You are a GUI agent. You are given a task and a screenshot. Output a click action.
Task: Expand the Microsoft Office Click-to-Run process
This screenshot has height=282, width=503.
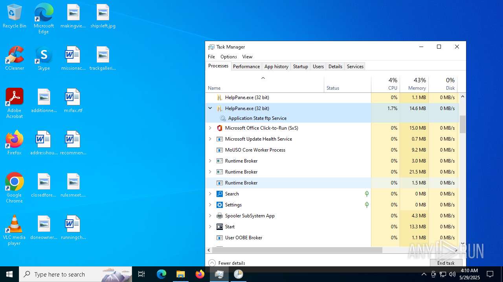(210, 128)
